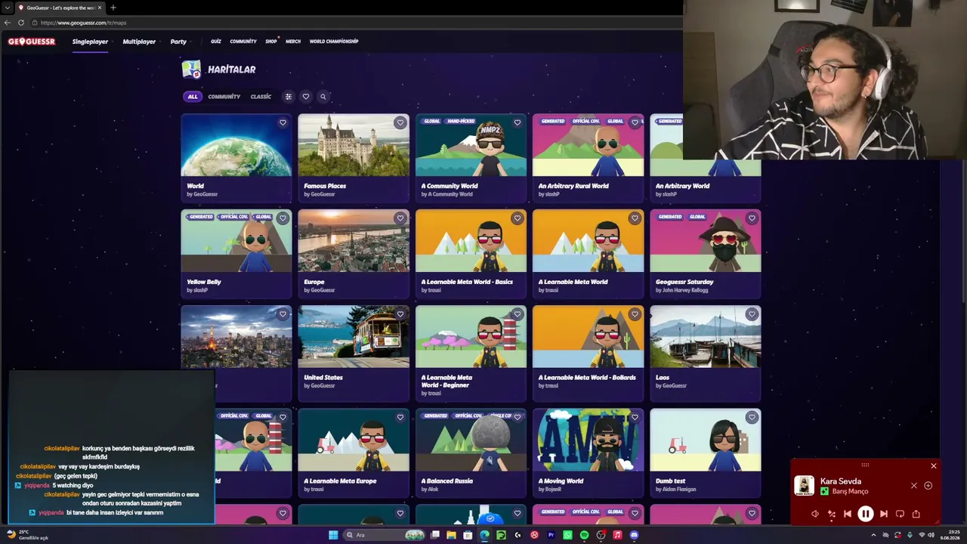The width and height of the screenshot is (967, 544).
Task: Open a new browser tab
Action: point(113,8)
